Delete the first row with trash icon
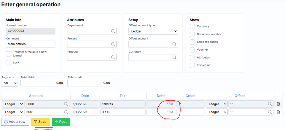This screenshot has width=285, height=130. click(278, 104)
